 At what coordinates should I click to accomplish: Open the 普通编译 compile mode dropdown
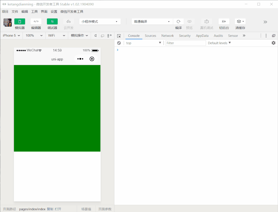[152, 21]
